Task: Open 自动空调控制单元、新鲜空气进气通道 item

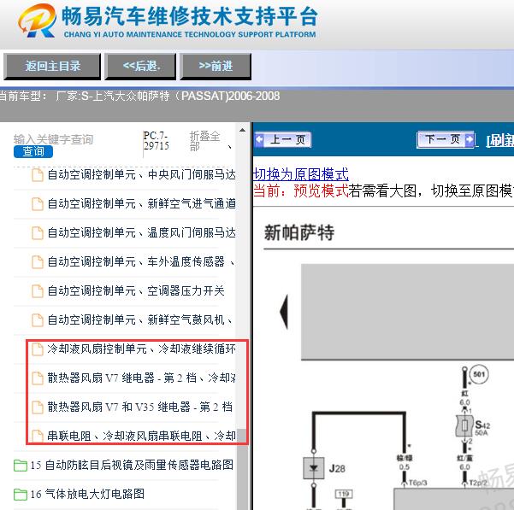Action: click(141, 204)
